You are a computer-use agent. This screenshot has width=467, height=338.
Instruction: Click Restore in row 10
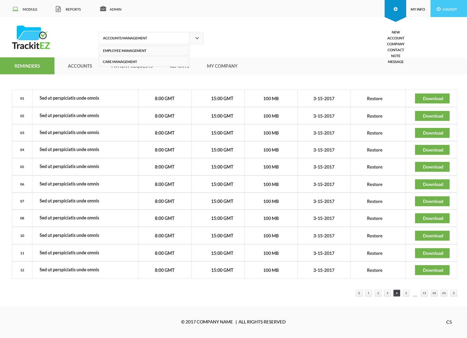(375, 236)
